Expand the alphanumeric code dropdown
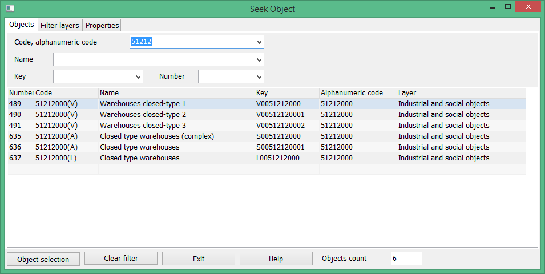Viewport: 545px width, 274px height. tap(259, 42)
